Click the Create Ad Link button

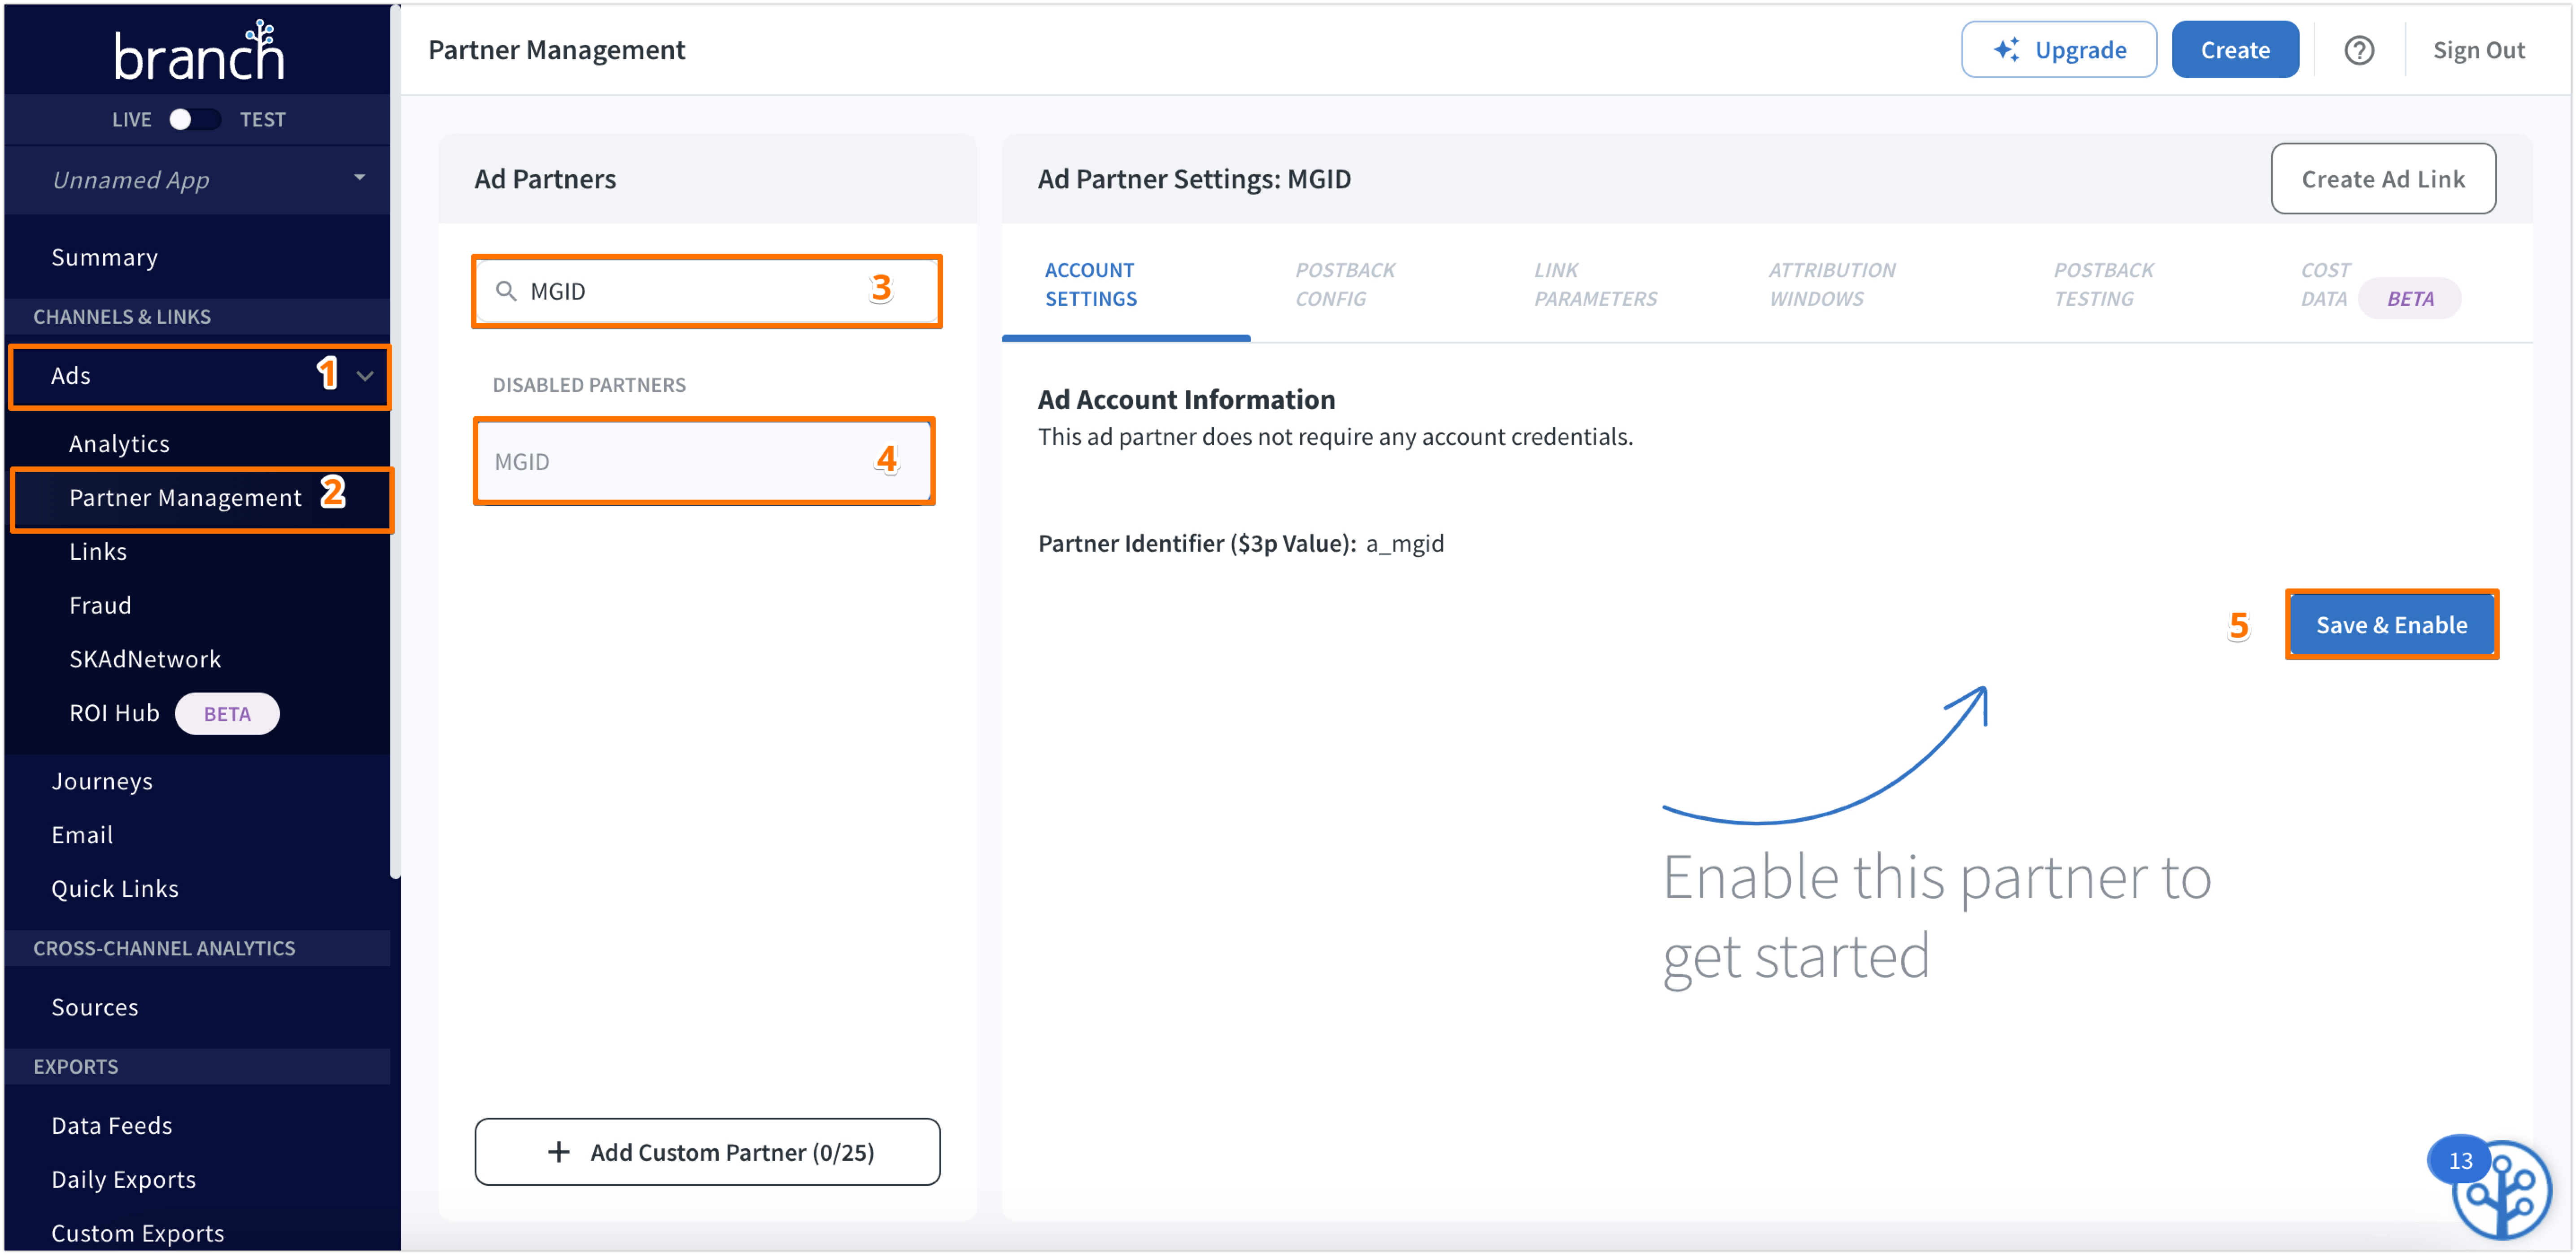click(2382, 179)
